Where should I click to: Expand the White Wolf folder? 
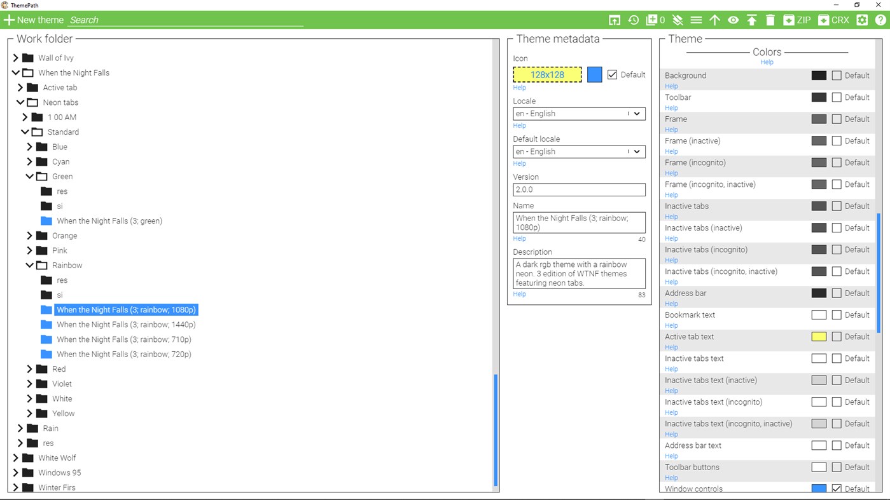click(14, 457)
